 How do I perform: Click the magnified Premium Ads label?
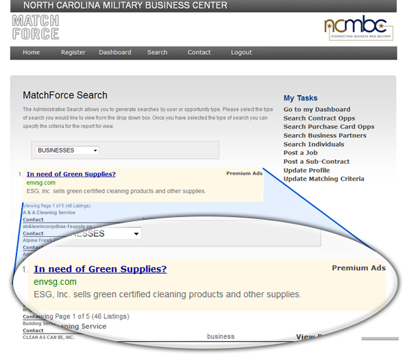[x=359, y=268]
